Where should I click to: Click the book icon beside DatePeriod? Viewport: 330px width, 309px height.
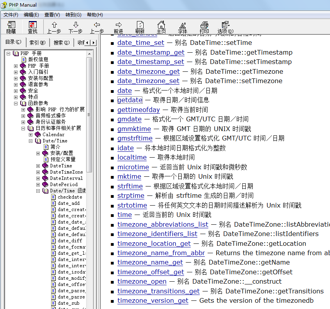click(45, 185)
